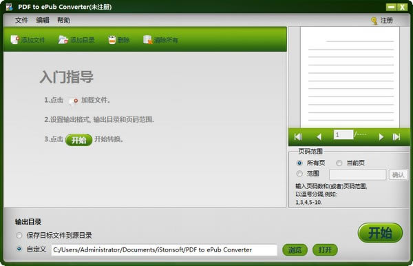Click the 添加文件 (Add File) toolbar icon

click(15, 40)
